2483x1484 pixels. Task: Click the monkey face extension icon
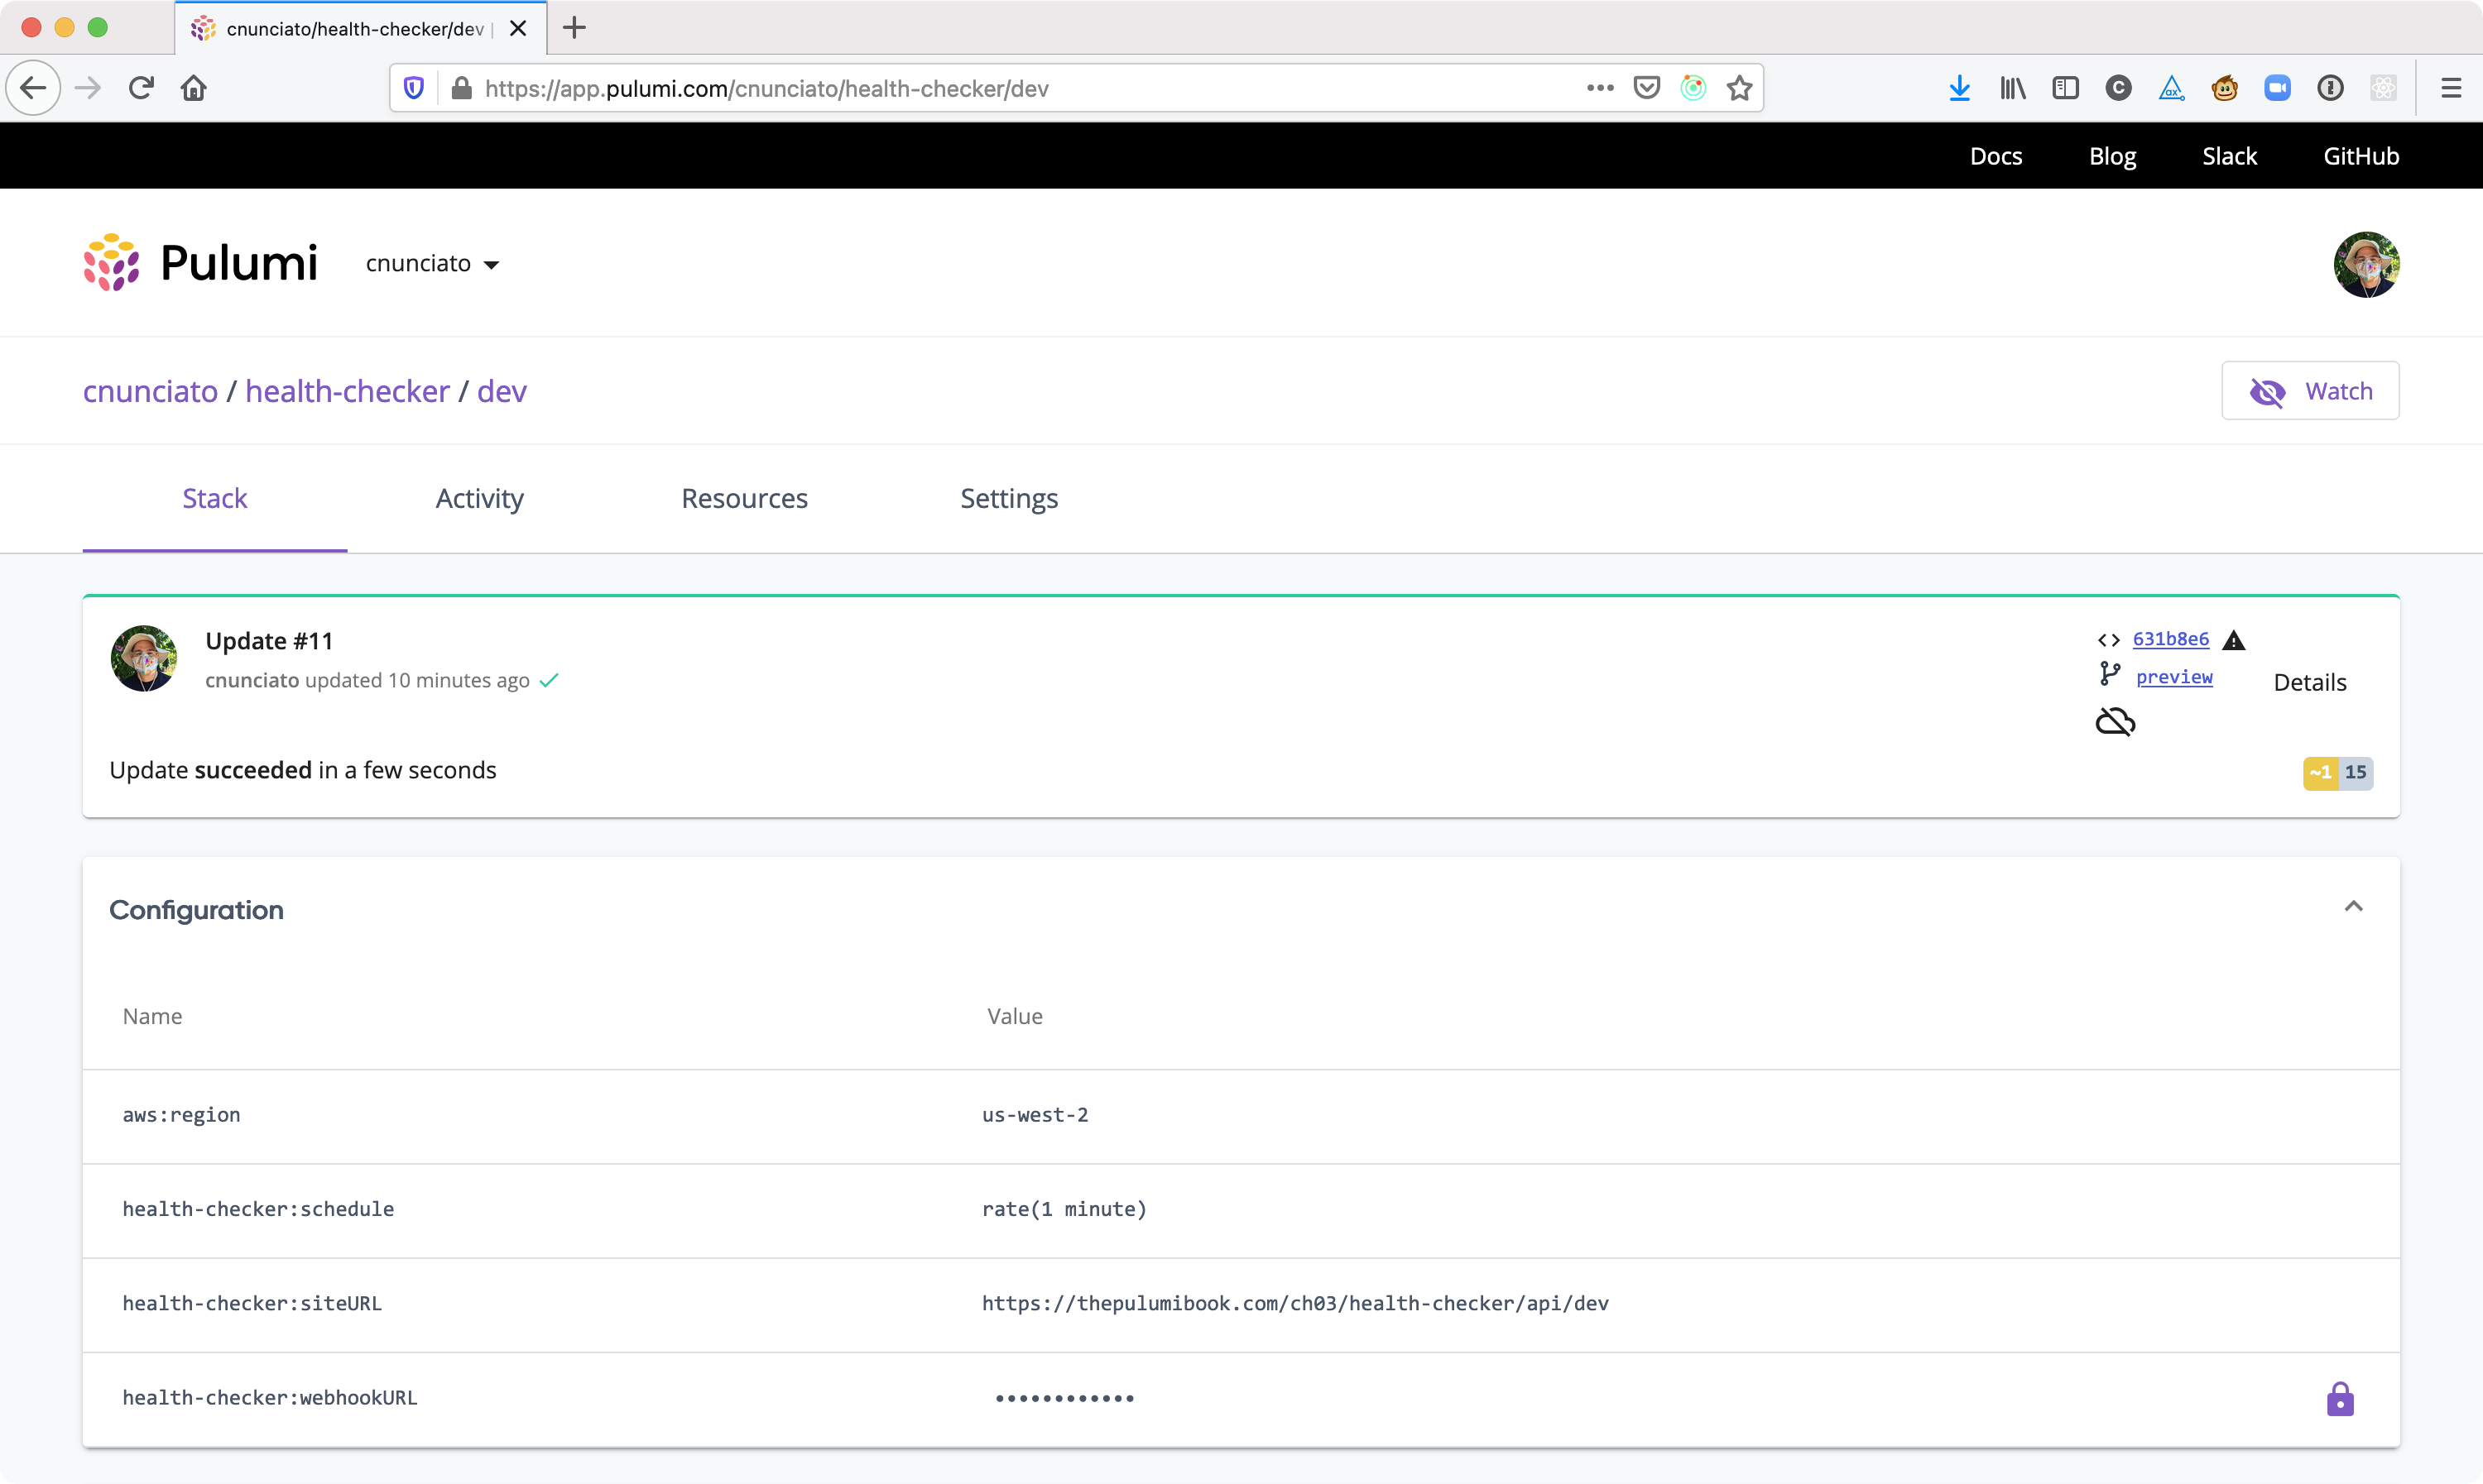coord(2225,88)
